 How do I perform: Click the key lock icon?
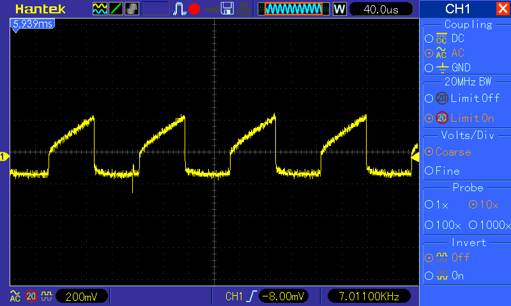(211, 10)
